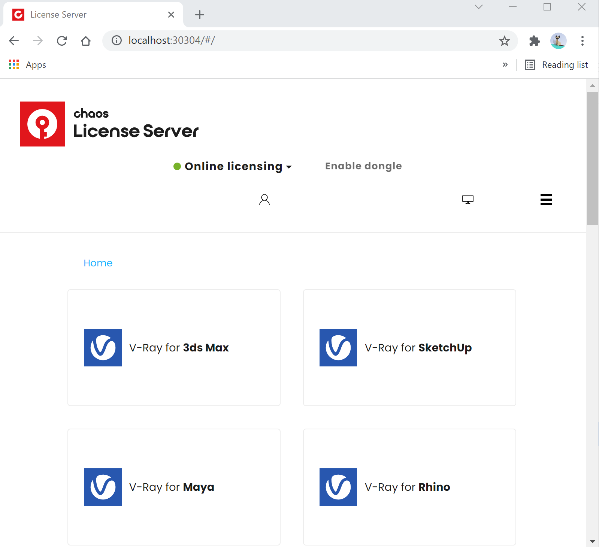The height and width of the screenshot is (547, 599).
Task: Open Chrome three-dot menu
Action: coord(583,40)
